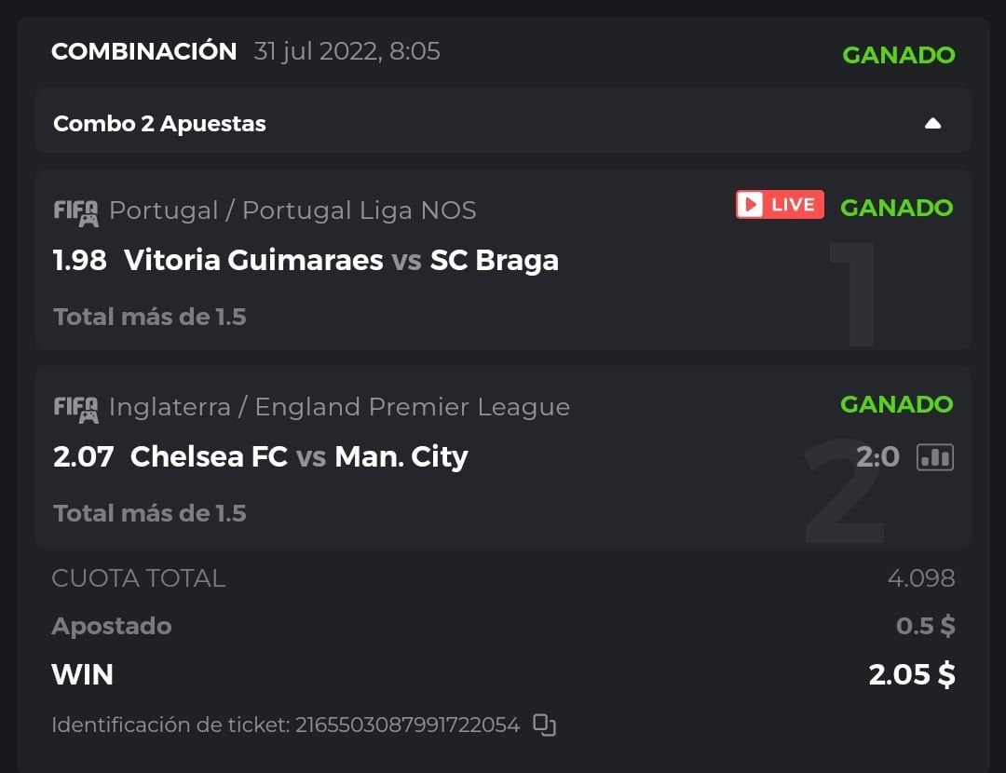This screenshot has height=773, width=1006.
Task: Open Vitoria Guimaraes vs SC Braga match
Action: pos(341,260)
